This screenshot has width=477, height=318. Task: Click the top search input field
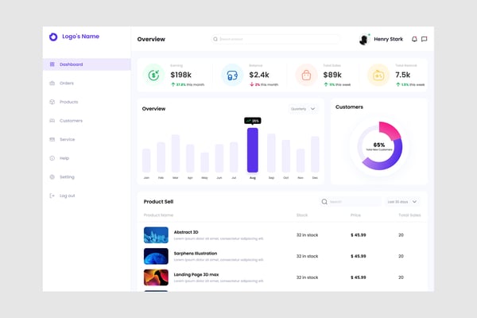click(x=276, y=39)
